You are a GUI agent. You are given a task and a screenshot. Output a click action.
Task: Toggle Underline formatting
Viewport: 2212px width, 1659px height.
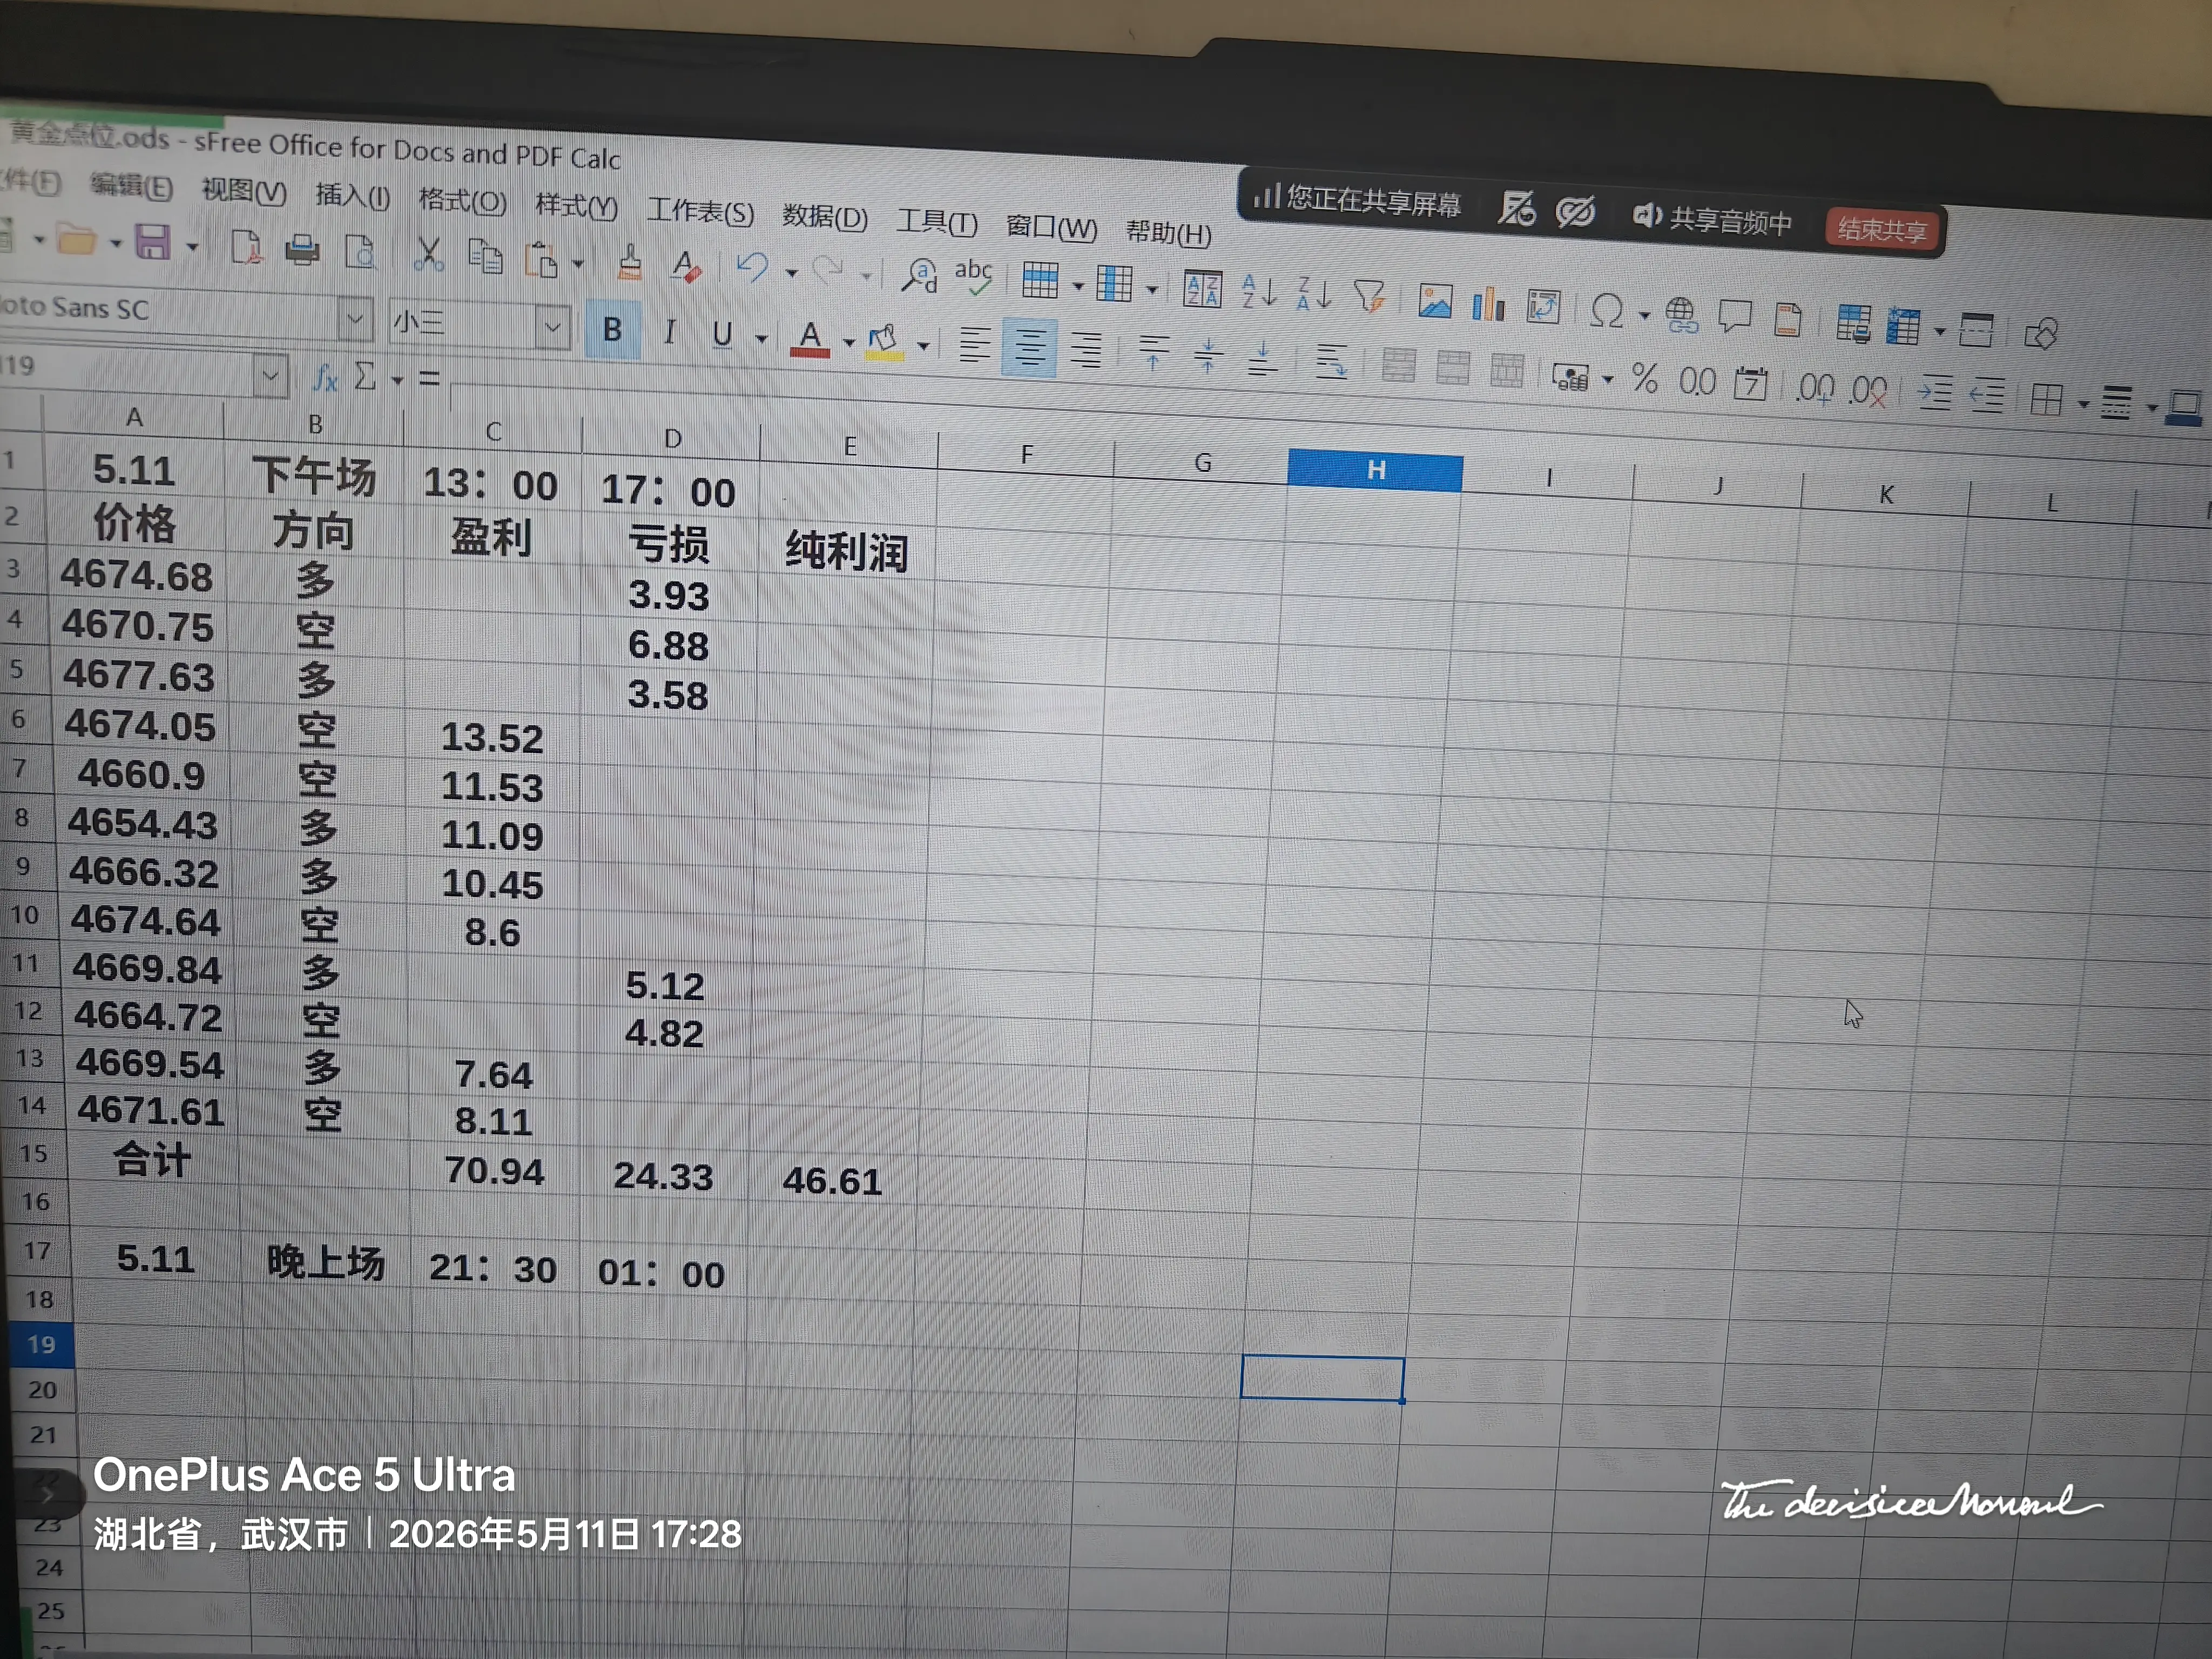pos(722,334)
